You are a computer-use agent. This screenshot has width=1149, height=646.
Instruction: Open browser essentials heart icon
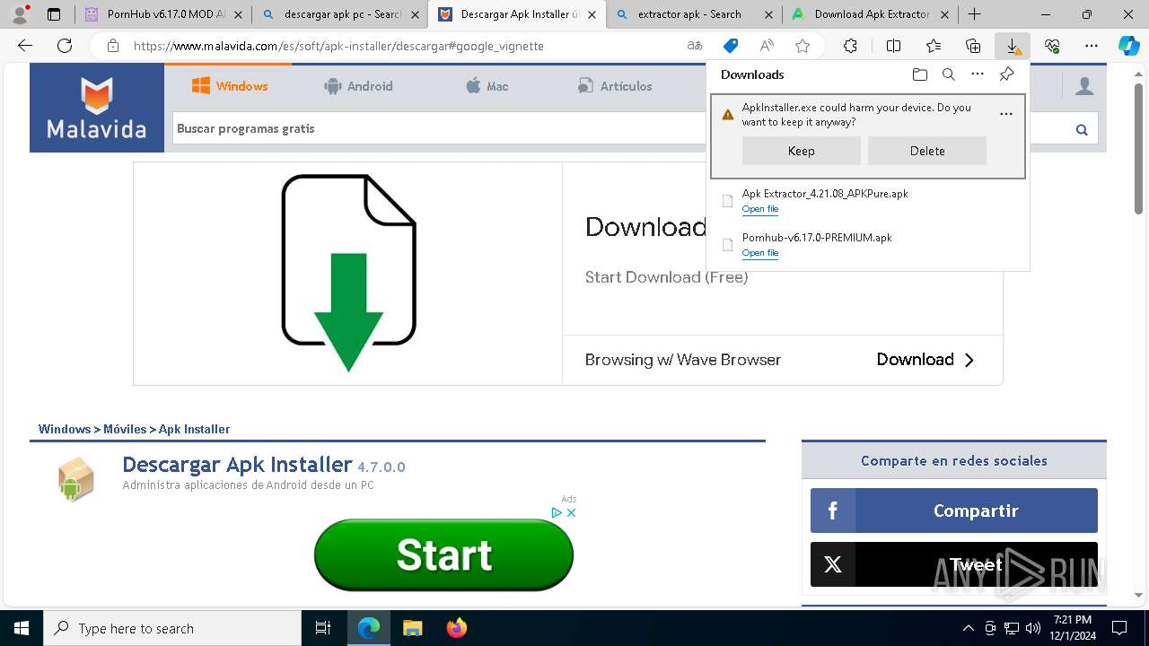click(x=1052, y=46)
